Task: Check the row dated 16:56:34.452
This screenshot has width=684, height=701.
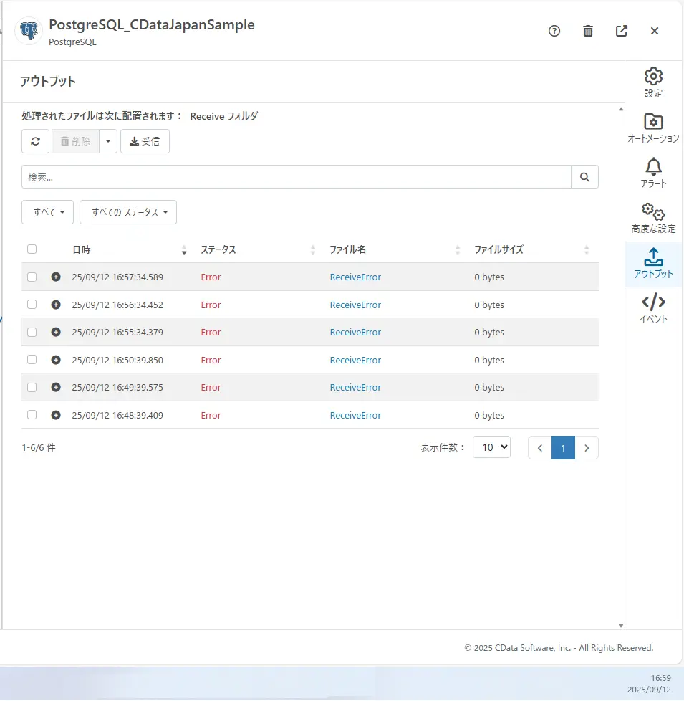Action: point(32,305)
